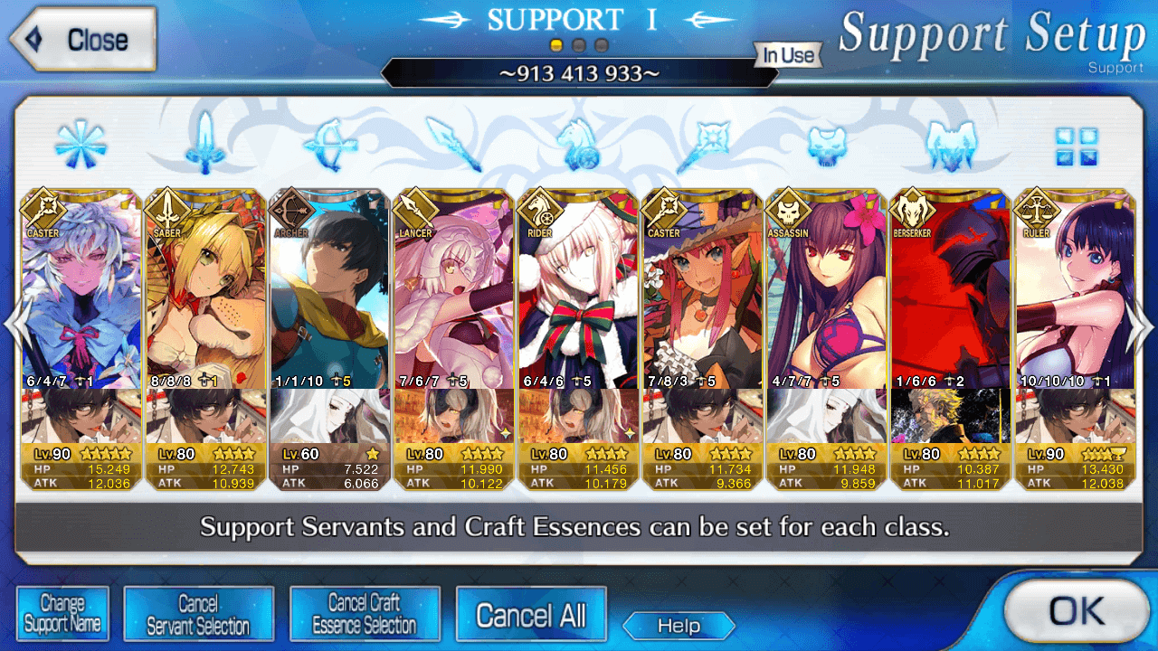The image size is (1158, 651).
Task: Switch to the second support page dot
Action: click(x=579, y=44)
